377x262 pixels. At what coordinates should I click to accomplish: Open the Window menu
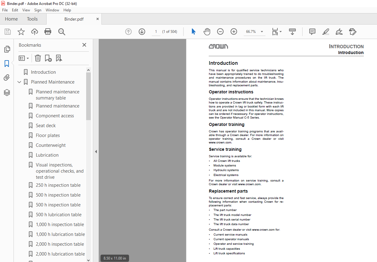[52, 10]
